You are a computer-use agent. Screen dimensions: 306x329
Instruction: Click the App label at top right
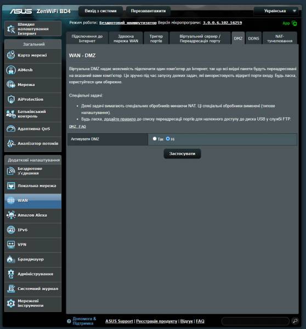pos(286,23)
